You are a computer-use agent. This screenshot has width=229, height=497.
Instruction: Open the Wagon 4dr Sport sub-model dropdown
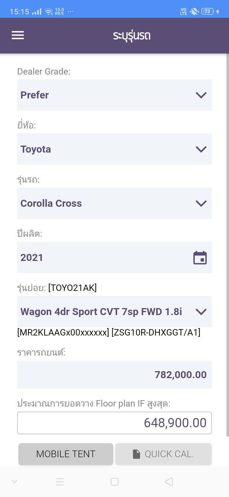[114, 312]
